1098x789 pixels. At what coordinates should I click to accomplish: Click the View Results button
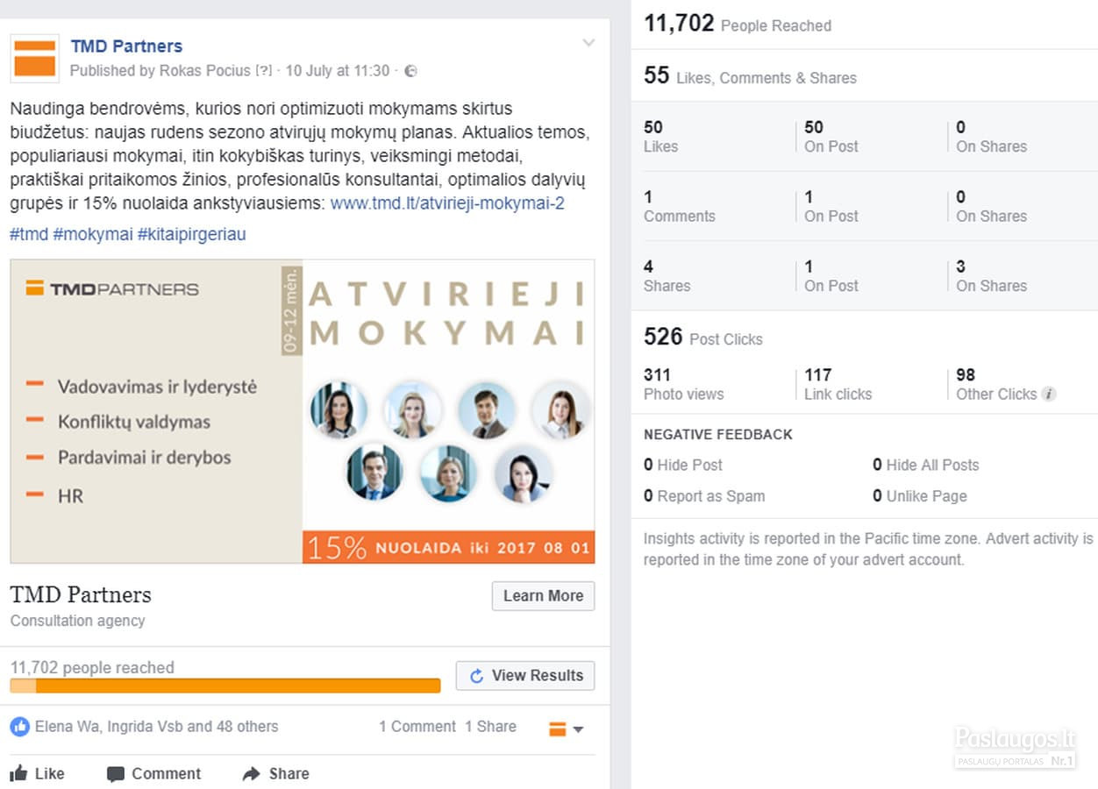[x=525, y=676]
